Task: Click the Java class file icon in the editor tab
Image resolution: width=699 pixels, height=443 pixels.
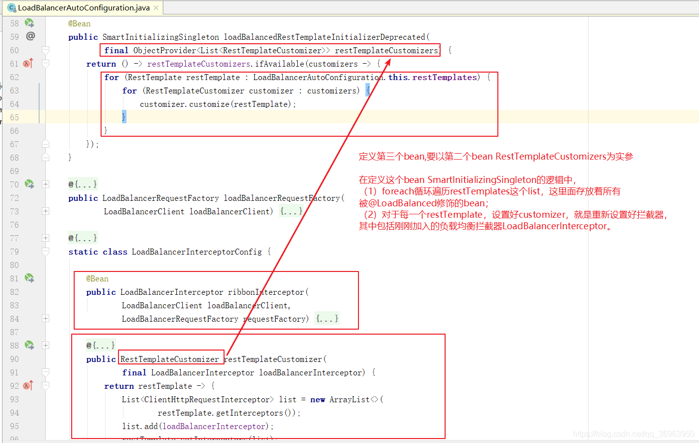Action: coord(11,8)
